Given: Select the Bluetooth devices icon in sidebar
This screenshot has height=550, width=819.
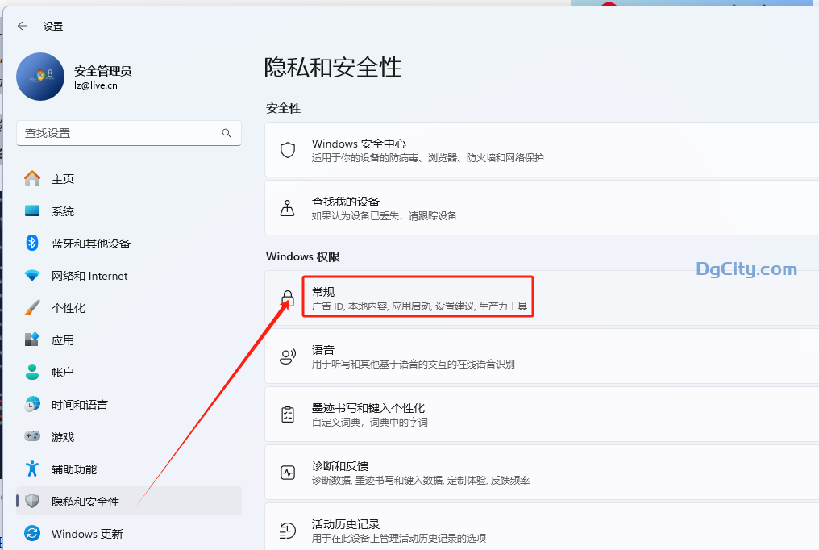Looking at the screenshot, I should 32,243.
